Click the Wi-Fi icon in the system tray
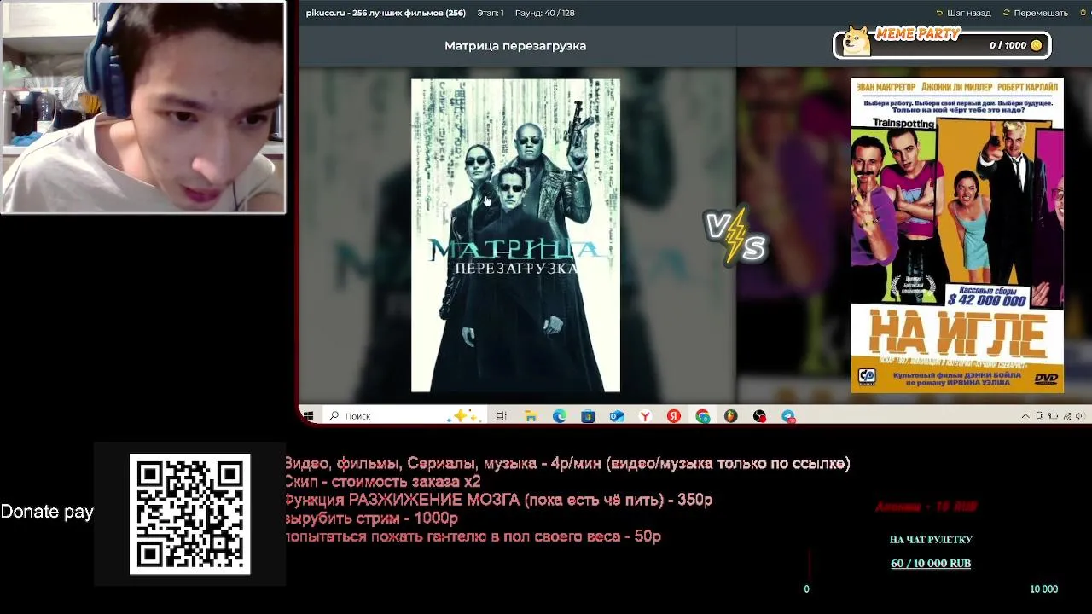 click(x=1067, y=416)
